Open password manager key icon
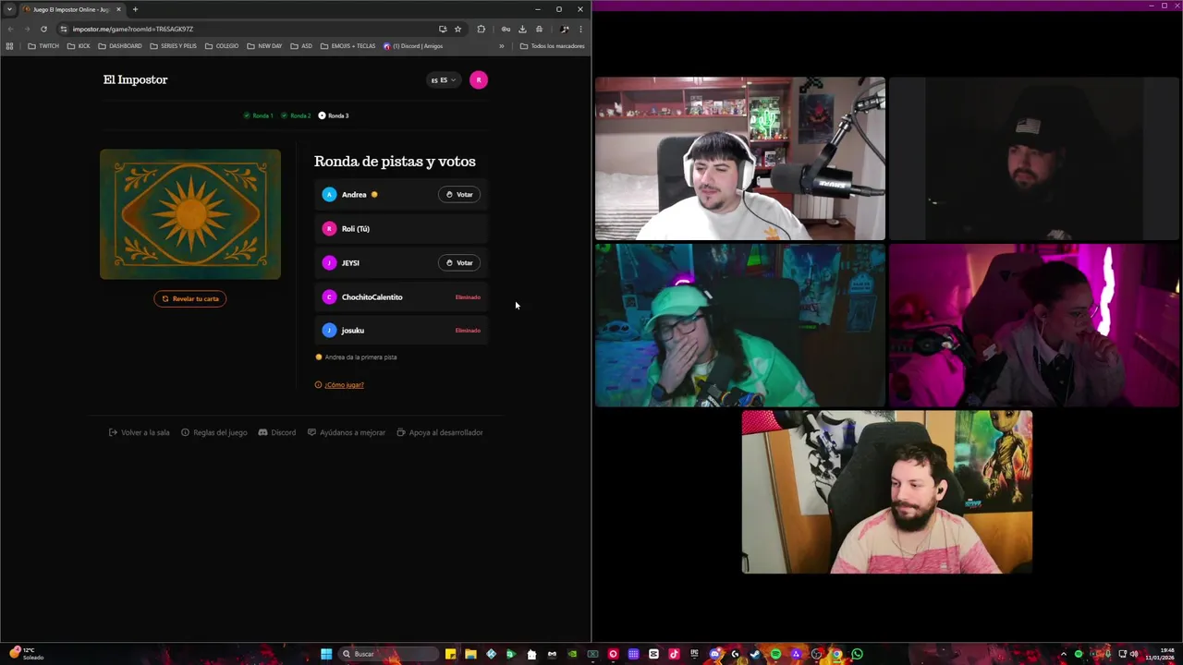Viewport: 1183px width, 665px height. [x=506, y=29]
